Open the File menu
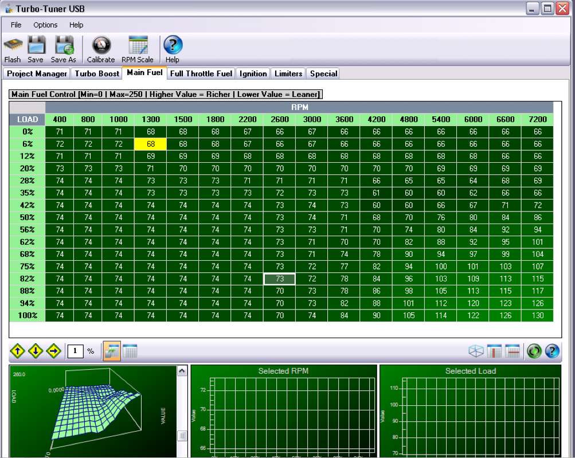The image size is (575, 458). point(16,25)
